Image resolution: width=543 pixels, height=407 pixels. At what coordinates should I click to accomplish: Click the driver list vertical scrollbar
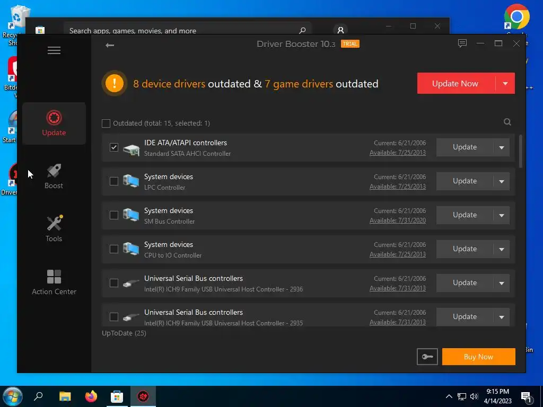click(x=521, y=151)
